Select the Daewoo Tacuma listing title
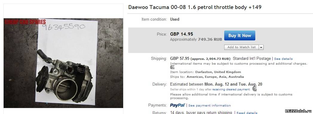This screenshot has height=114, width=313. pyautogui.click(x=195, y=7)
